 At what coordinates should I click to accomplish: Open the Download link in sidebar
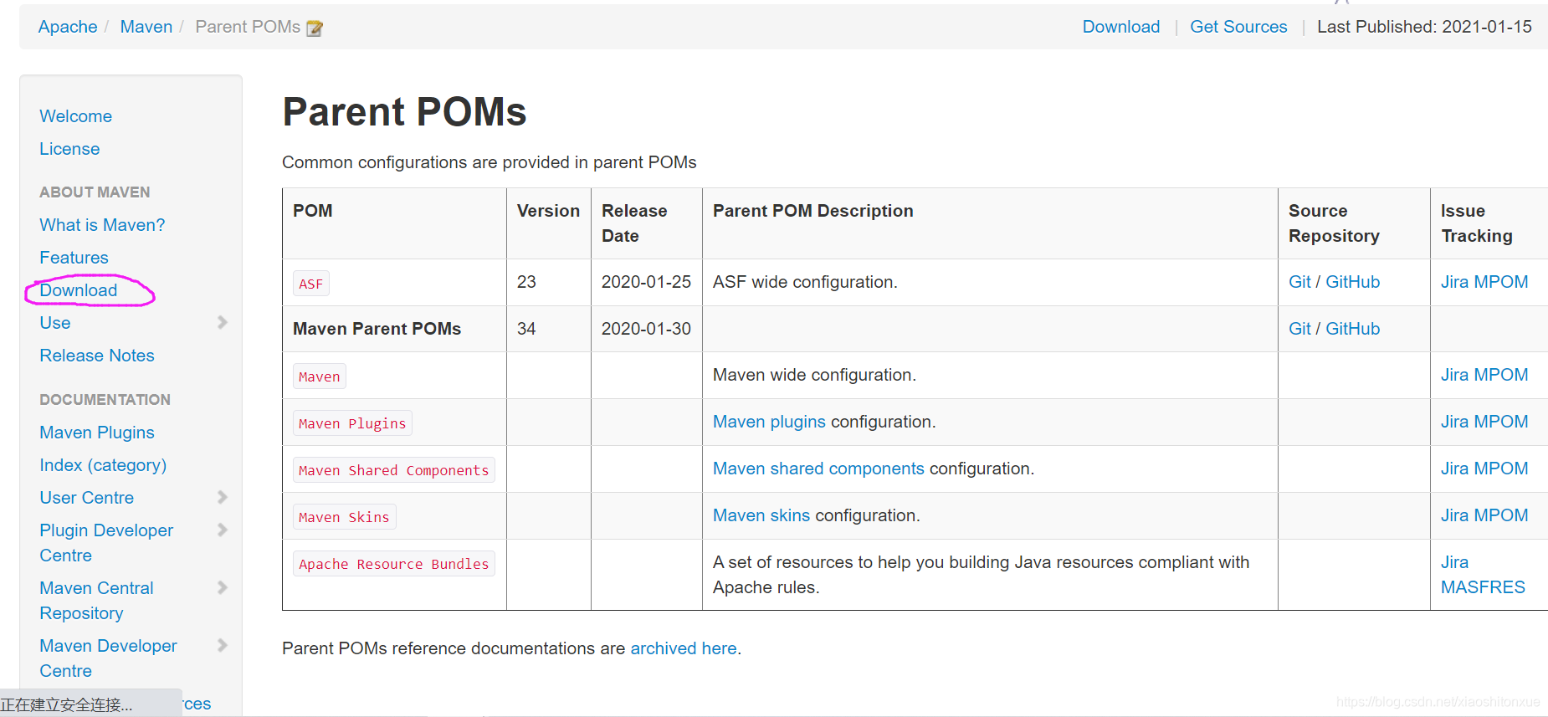79,290
